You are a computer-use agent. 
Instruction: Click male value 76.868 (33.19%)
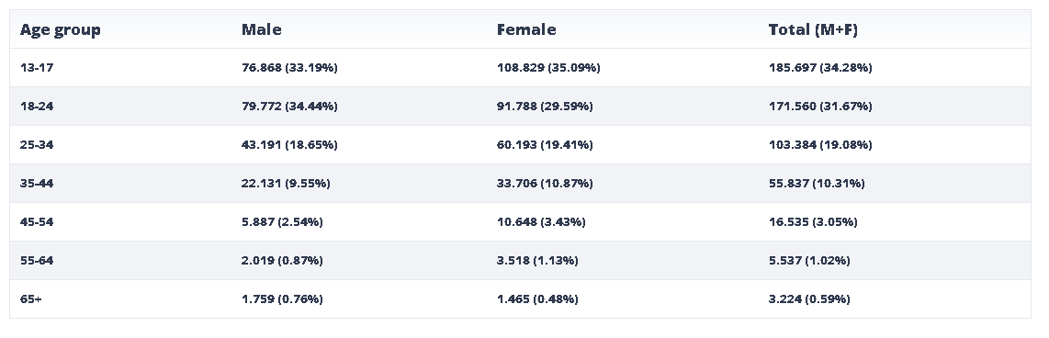pyautogui.click(x=289, y=68)
